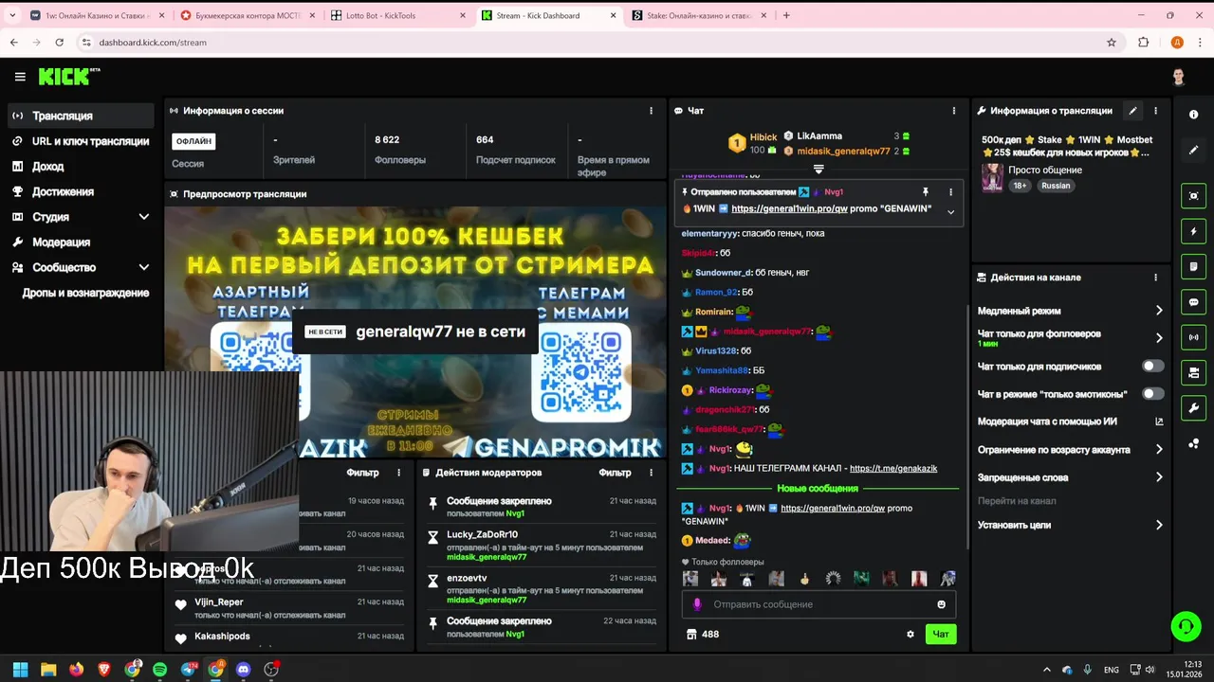
Task: Click the info icon in the right sidebar
Action: click(x=1193, y=115)
